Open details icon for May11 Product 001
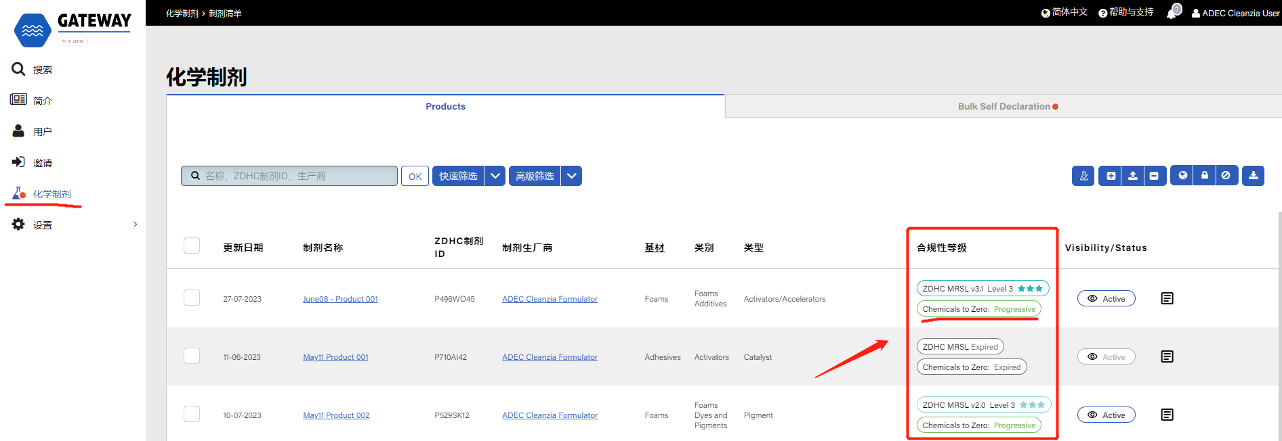Image resolution: width=1282 pixels, height=441 pixels. click(1167, 356)
